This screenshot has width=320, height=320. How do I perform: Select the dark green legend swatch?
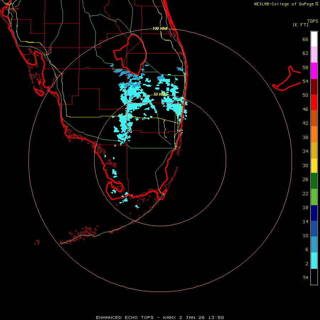point(314,181)
